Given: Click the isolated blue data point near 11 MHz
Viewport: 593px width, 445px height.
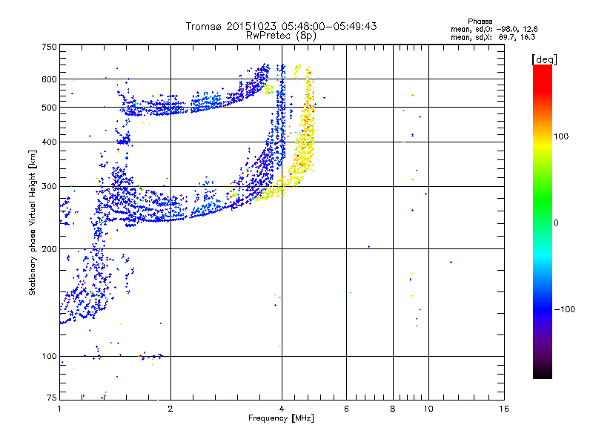Looking at the screenshot, I should (451, 262).
